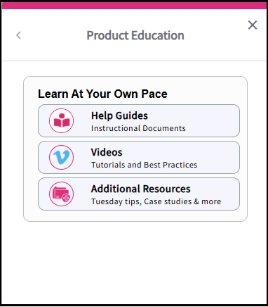
Task: Click the Product Education header title
Action: [135, 36]
